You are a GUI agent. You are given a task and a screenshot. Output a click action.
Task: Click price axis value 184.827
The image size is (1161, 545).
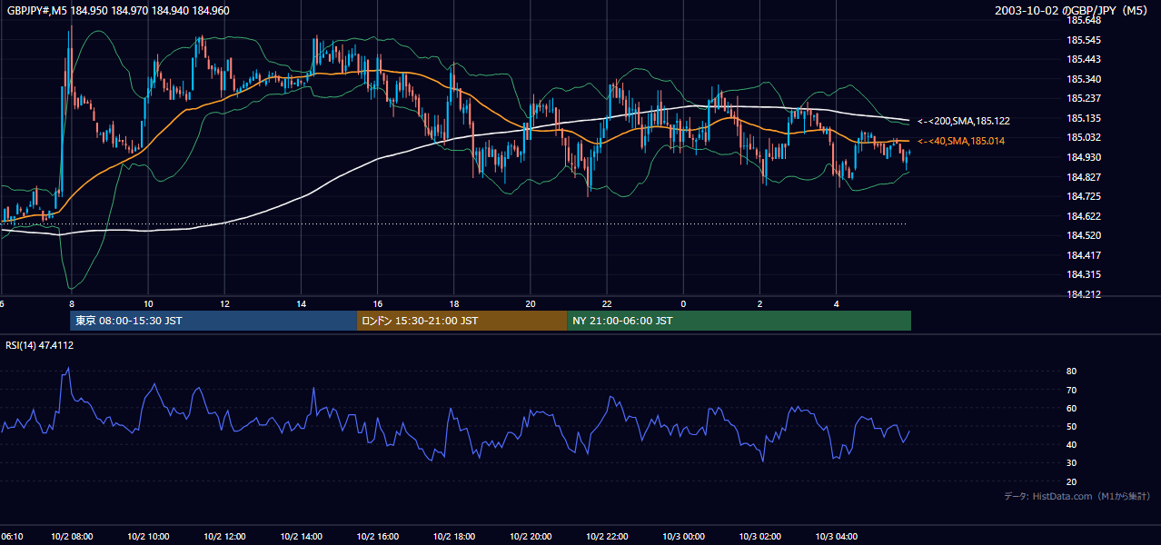point(1084,177)
